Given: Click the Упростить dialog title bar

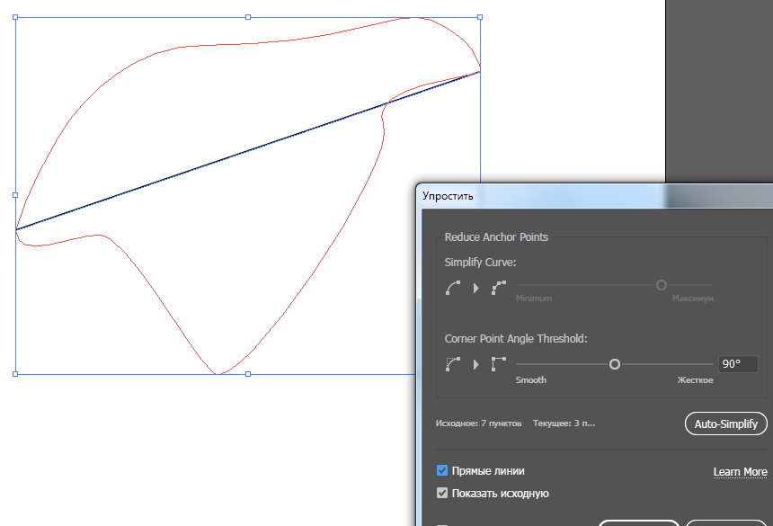Looking at the screenshot, I should (594, 196).
